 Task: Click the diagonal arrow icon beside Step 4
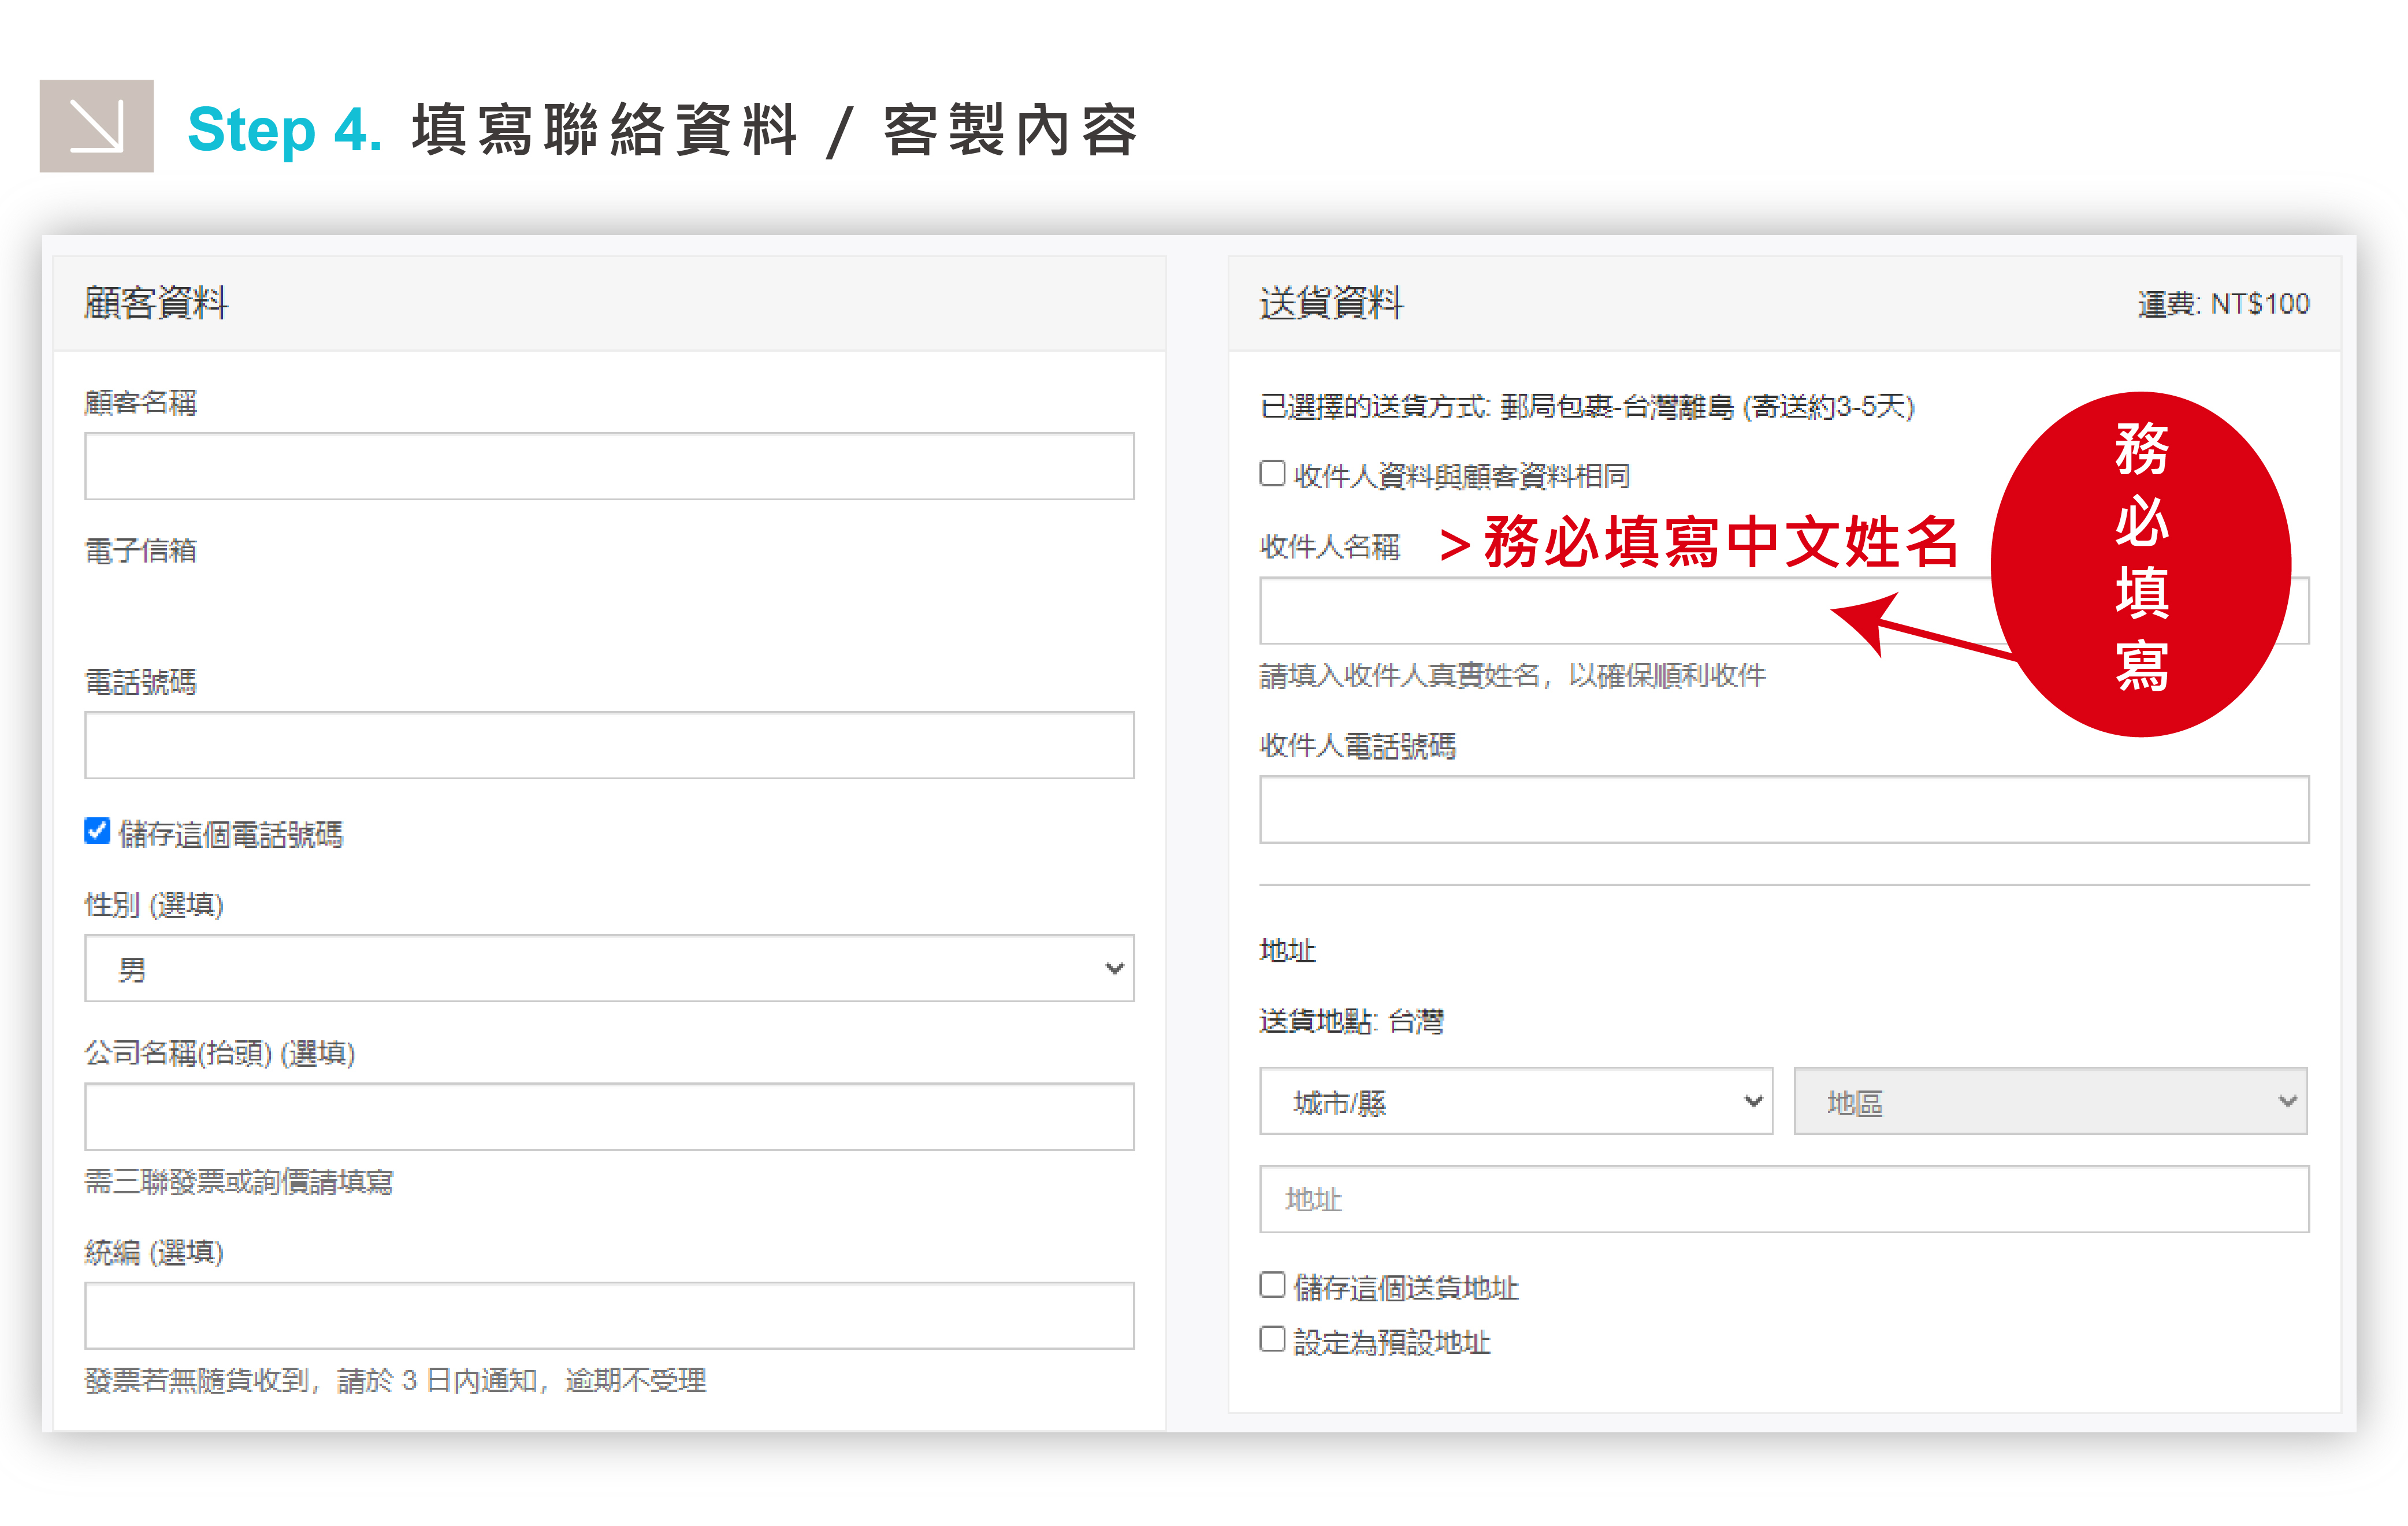point(96,126)
